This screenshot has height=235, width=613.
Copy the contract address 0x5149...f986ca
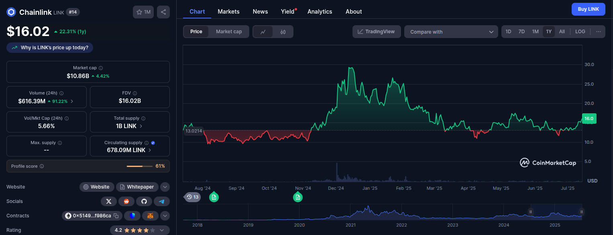(x=116, y=216)
